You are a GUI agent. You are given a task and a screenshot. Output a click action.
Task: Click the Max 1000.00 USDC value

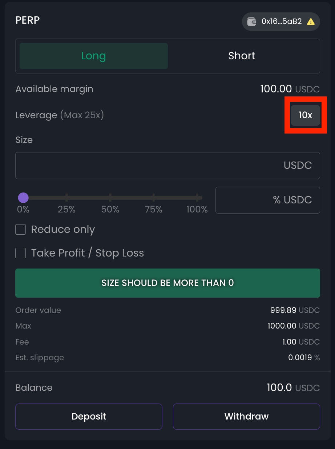tap(293, 326)
